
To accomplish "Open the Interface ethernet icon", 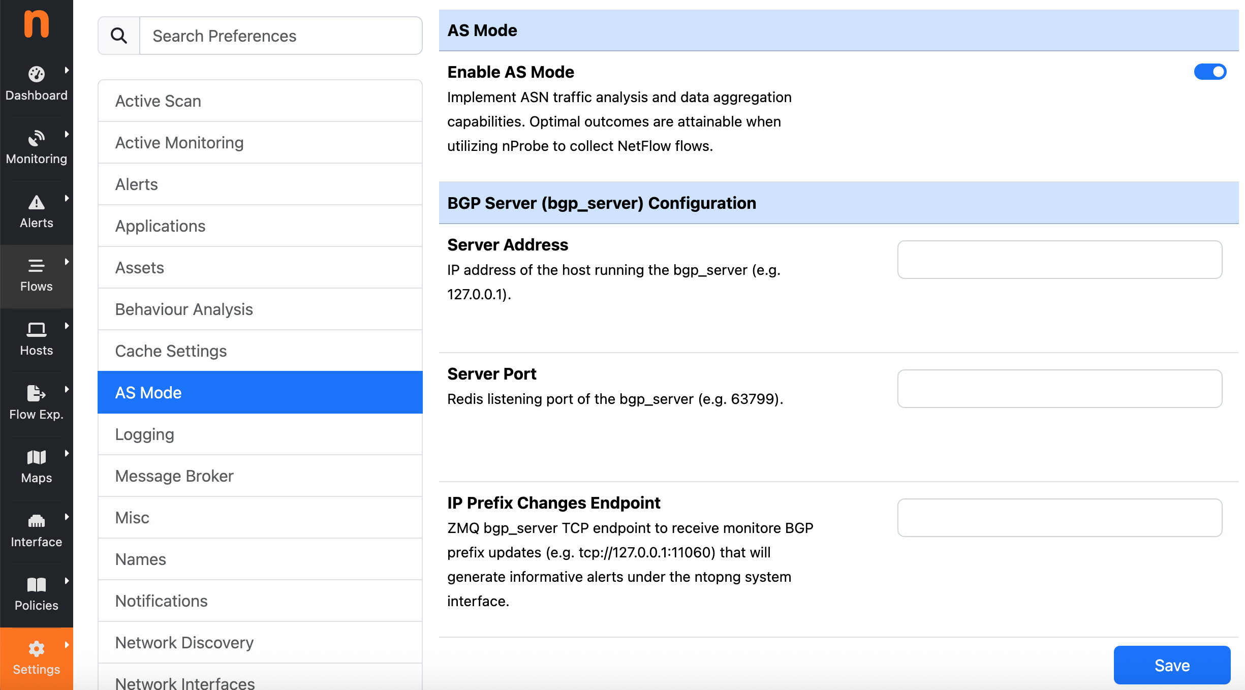I will click(x=36, y=521).
